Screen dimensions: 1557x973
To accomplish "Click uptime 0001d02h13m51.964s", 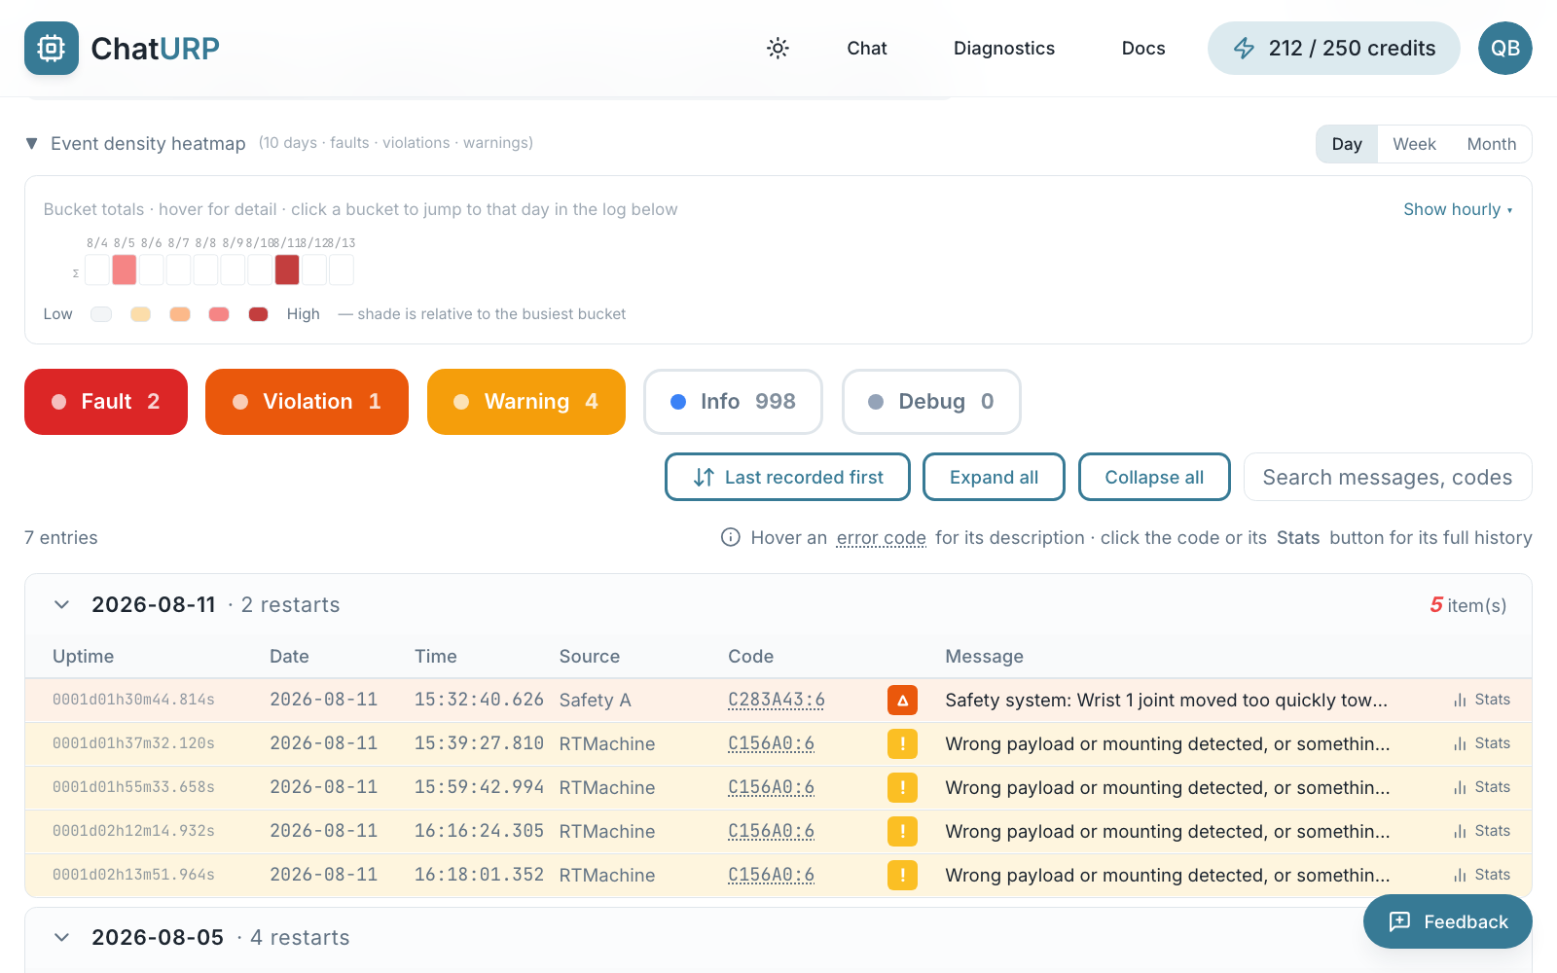I will tap(133, 875).
